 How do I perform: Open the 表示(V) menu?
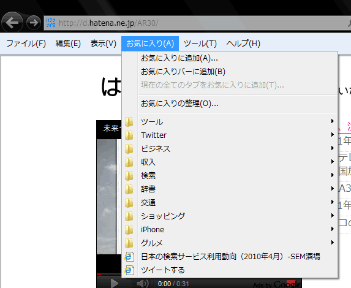tap(103, 44)
